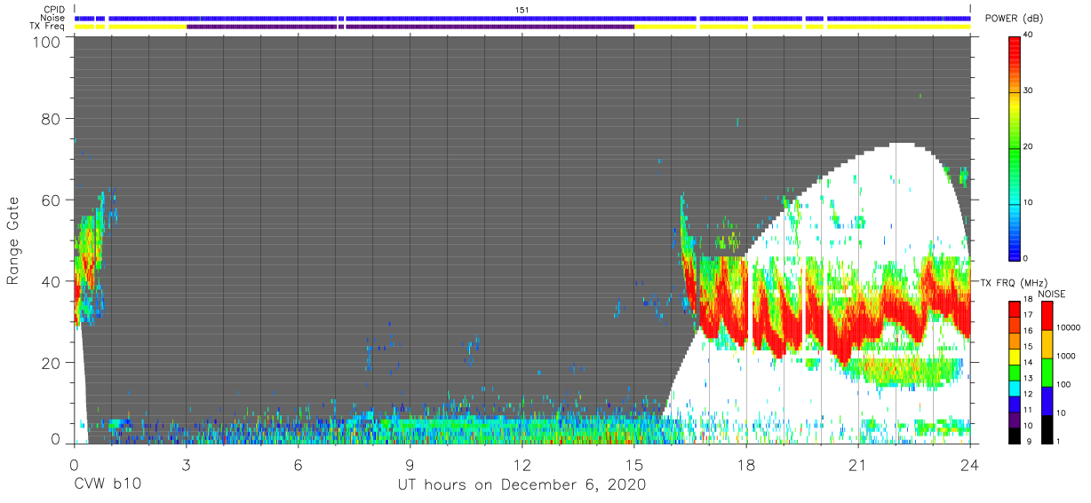
Task: Click the purple segment of the TX Freq strip
Action: [x=410, y=27]
